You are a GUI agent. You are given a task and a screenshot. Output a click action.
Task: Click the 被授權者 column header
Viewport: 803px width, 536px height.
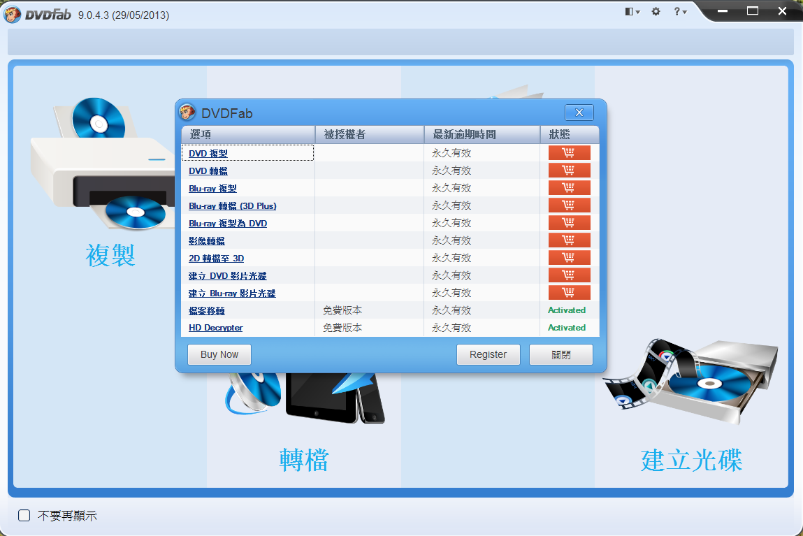370,135
